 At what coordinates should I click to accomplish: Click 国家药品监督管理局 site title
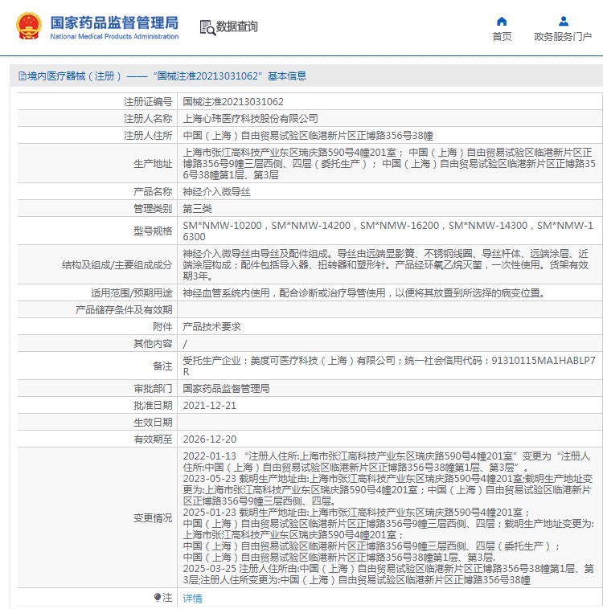click(114, 22)
